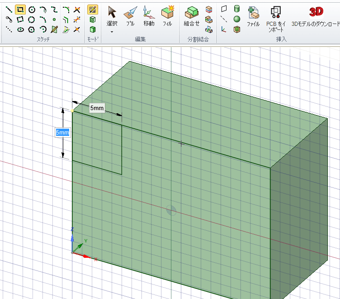Image resolution: width=340 pixels, height=299 pixels.
Task: Activate the Ellipse sketch tool
Action: coord(20,29)
